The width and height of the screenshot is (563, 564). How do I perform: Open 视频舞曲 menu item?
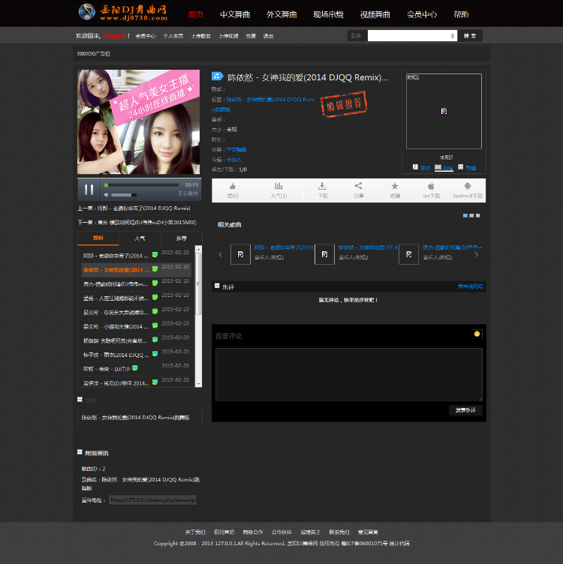375,14
